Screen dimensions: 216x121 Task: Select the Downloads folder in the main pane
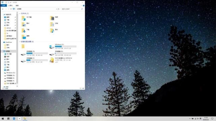click(24, 31)
